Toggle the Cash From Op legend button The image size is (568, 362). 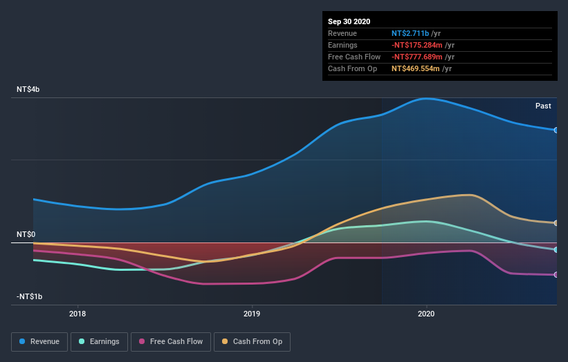click(x=252, y=342)
